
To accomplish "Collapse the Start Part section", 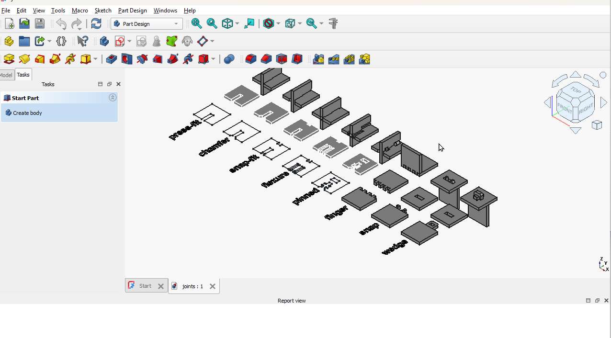I will (x=113, y=97).
